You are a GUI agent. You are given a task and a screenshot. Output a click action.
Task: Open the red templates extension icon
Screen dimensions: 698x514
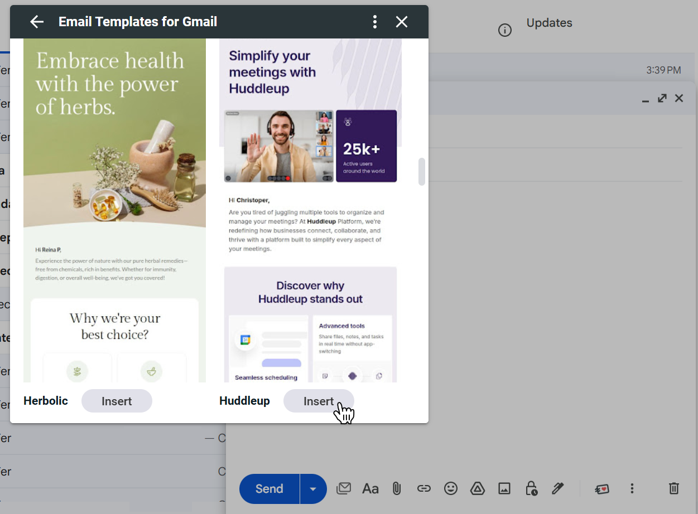(x=602, y=488)
